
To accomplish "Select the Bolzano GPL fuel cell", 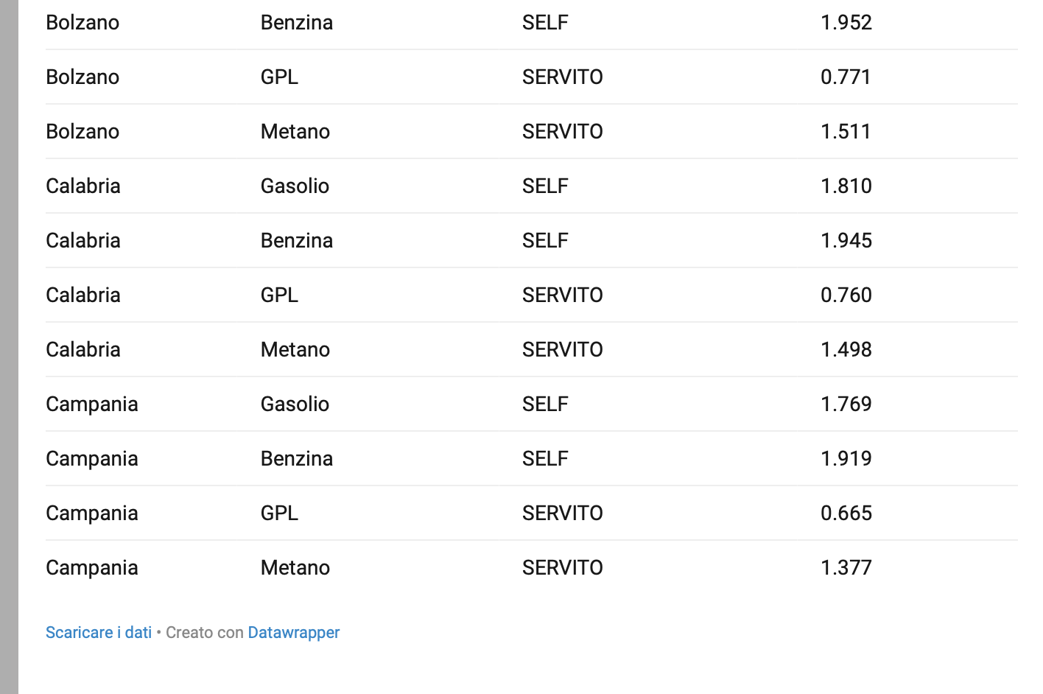I will 280,77.
